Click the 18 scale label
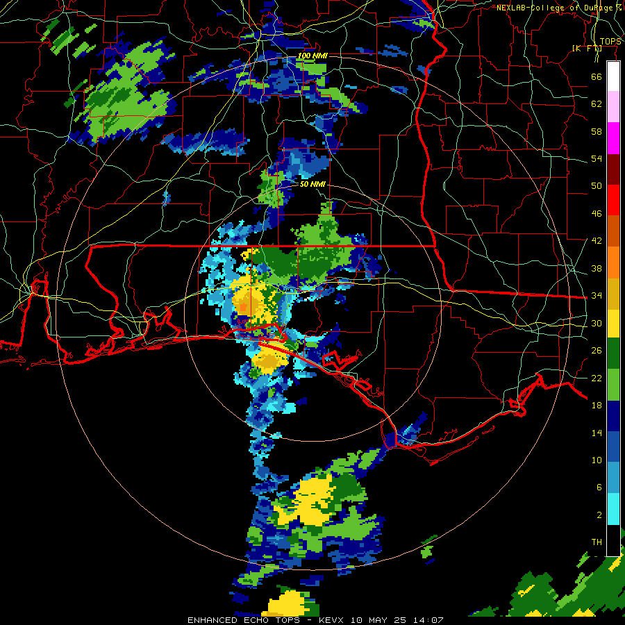 [597, 406]
